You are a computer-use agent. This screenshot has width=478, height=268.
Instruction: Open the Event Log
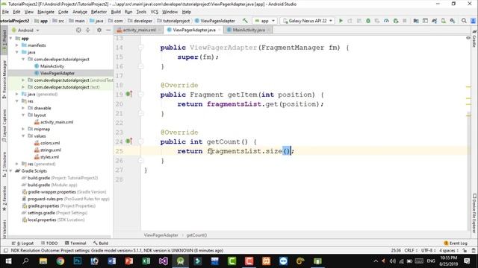point(456,243)
